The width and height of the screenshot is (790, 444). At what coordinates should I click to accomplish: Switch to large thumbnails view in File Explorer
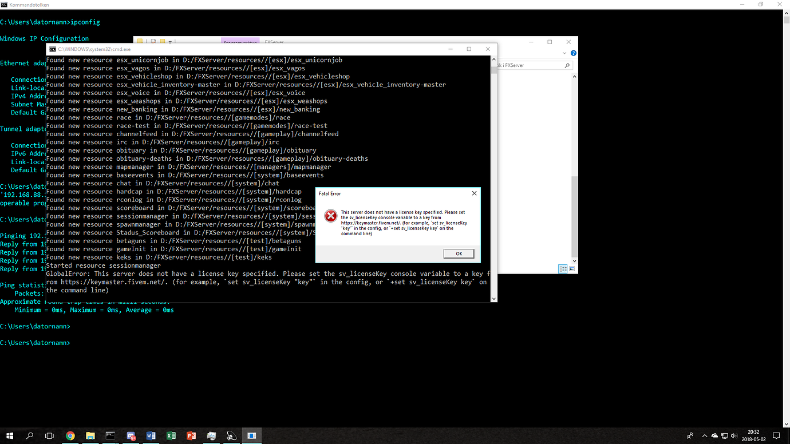click(572, 268)
